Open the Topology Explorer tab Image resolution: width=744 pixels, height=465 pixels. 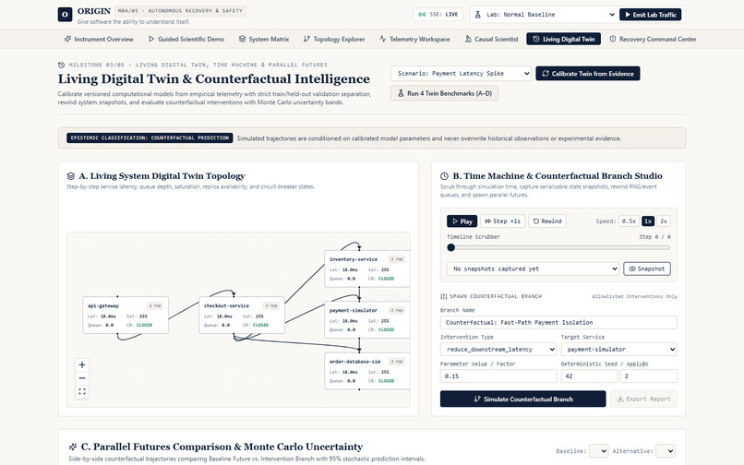click(334, 39)
